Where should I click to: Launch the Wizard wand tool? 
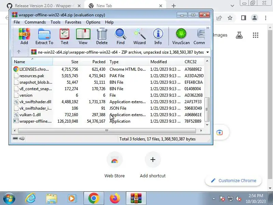(140, 36)
